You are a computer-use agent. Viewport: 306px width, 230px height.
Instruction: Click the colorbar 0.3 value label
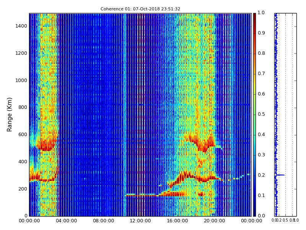coord(261,155)
